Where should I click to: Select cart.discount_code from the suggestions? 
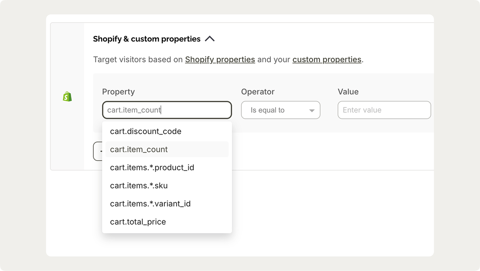pos(146,131)
